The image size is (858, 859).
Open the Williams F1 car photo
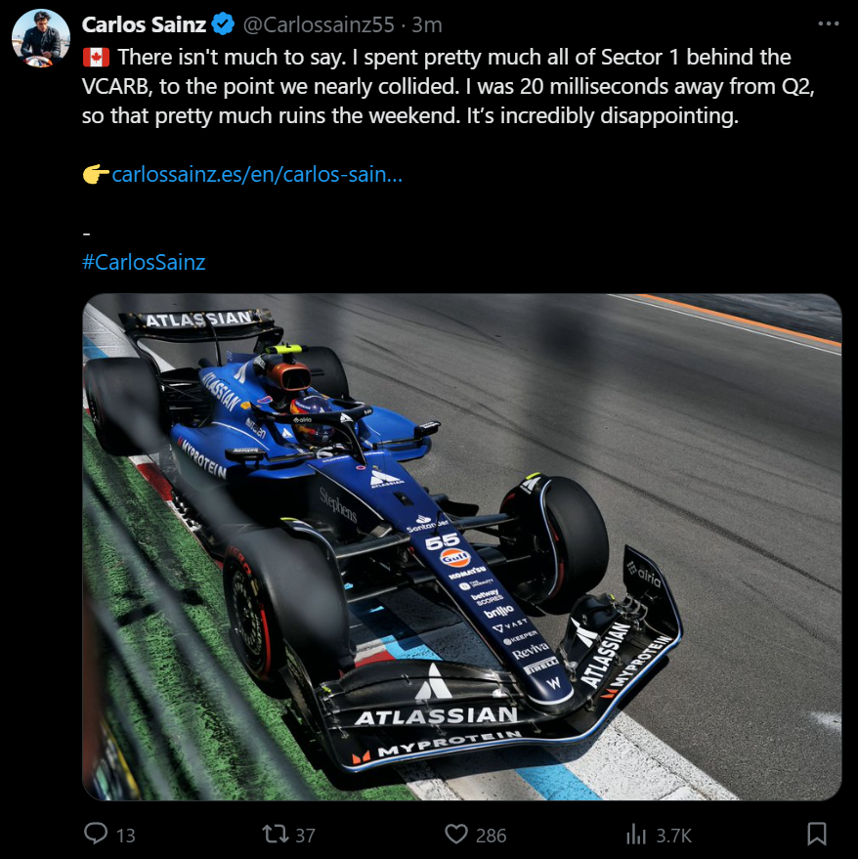(x=462, y=546)
